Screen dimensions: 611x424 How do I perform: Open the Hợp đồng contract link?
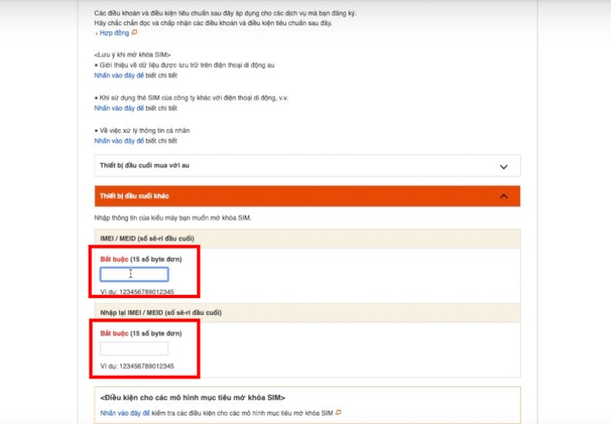pos(114,33)
